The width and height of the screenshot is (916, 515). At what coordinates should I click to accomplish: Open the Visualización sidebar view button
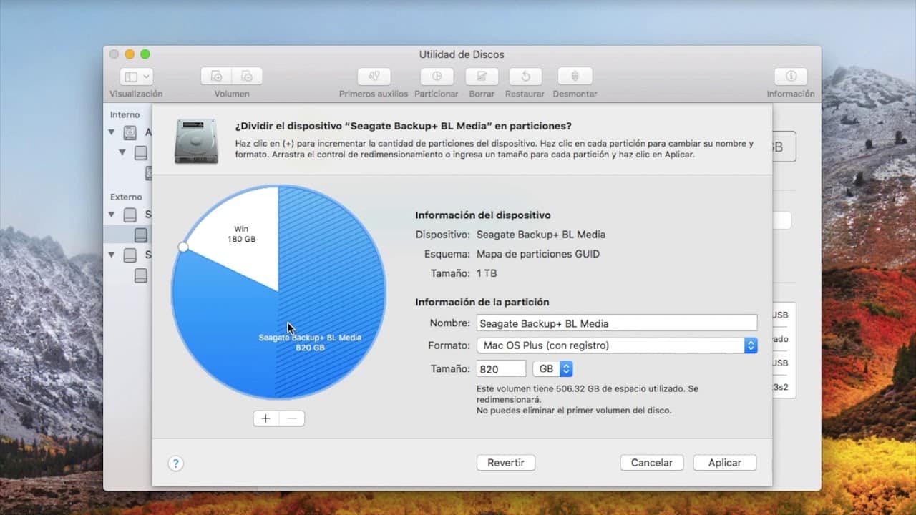tap(136, 76)
